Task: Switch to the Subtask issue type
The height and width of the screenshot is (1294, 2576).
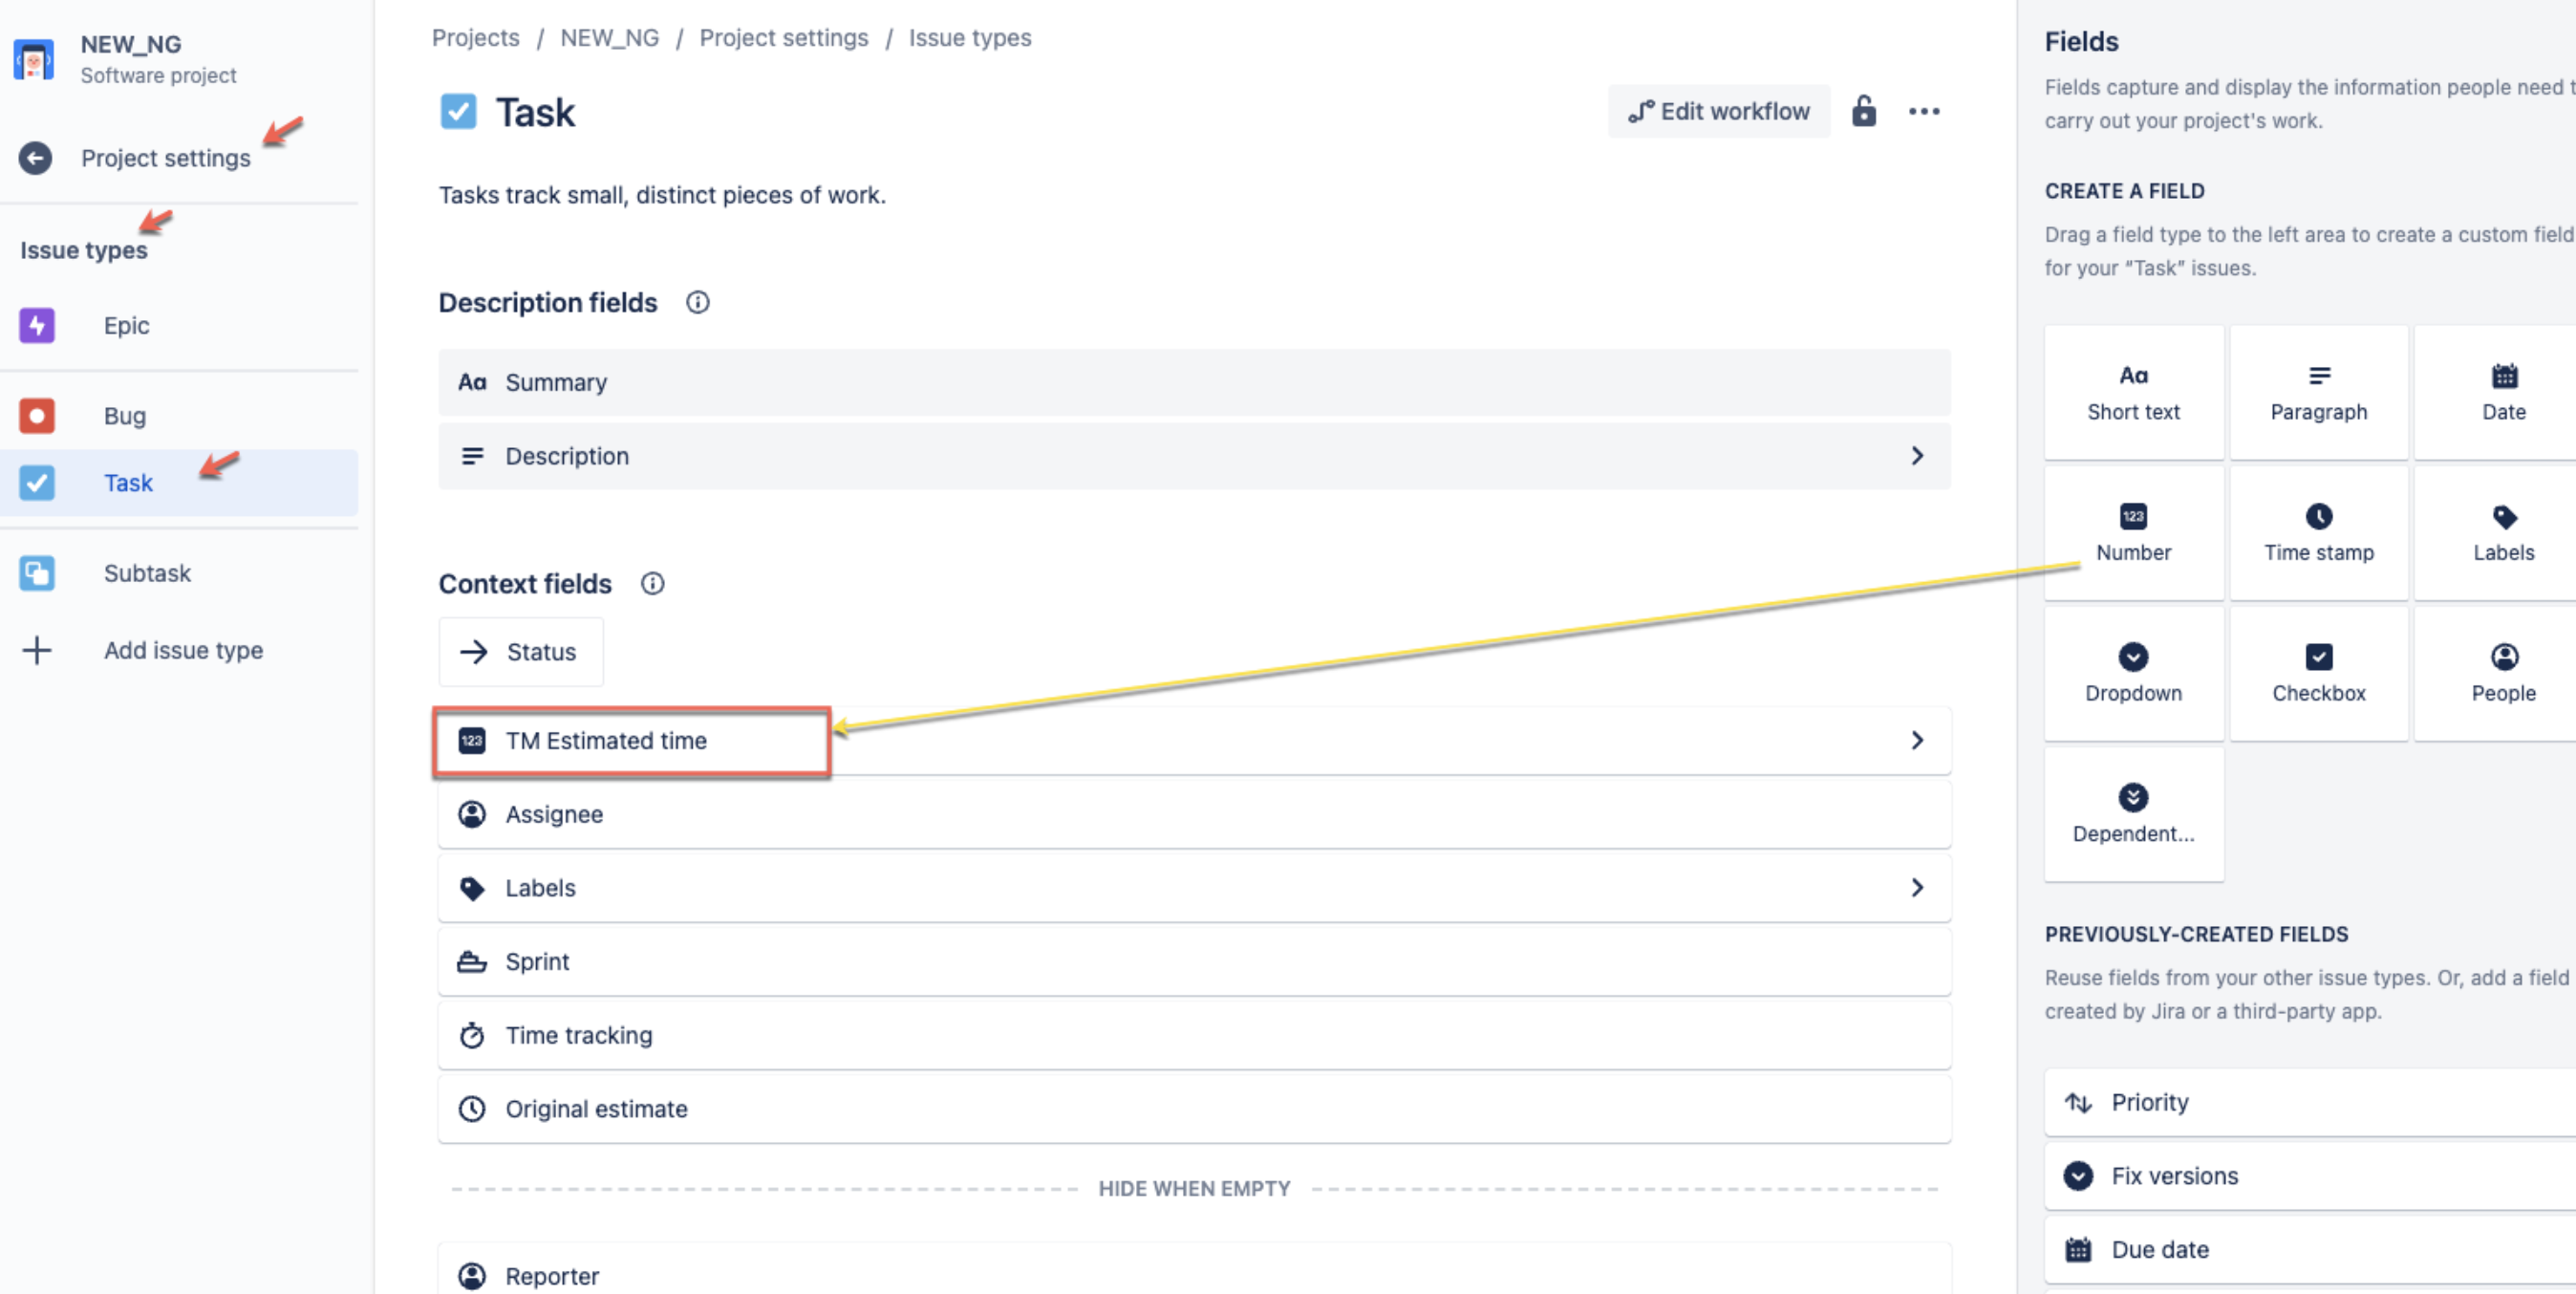Action: point(147,573)
